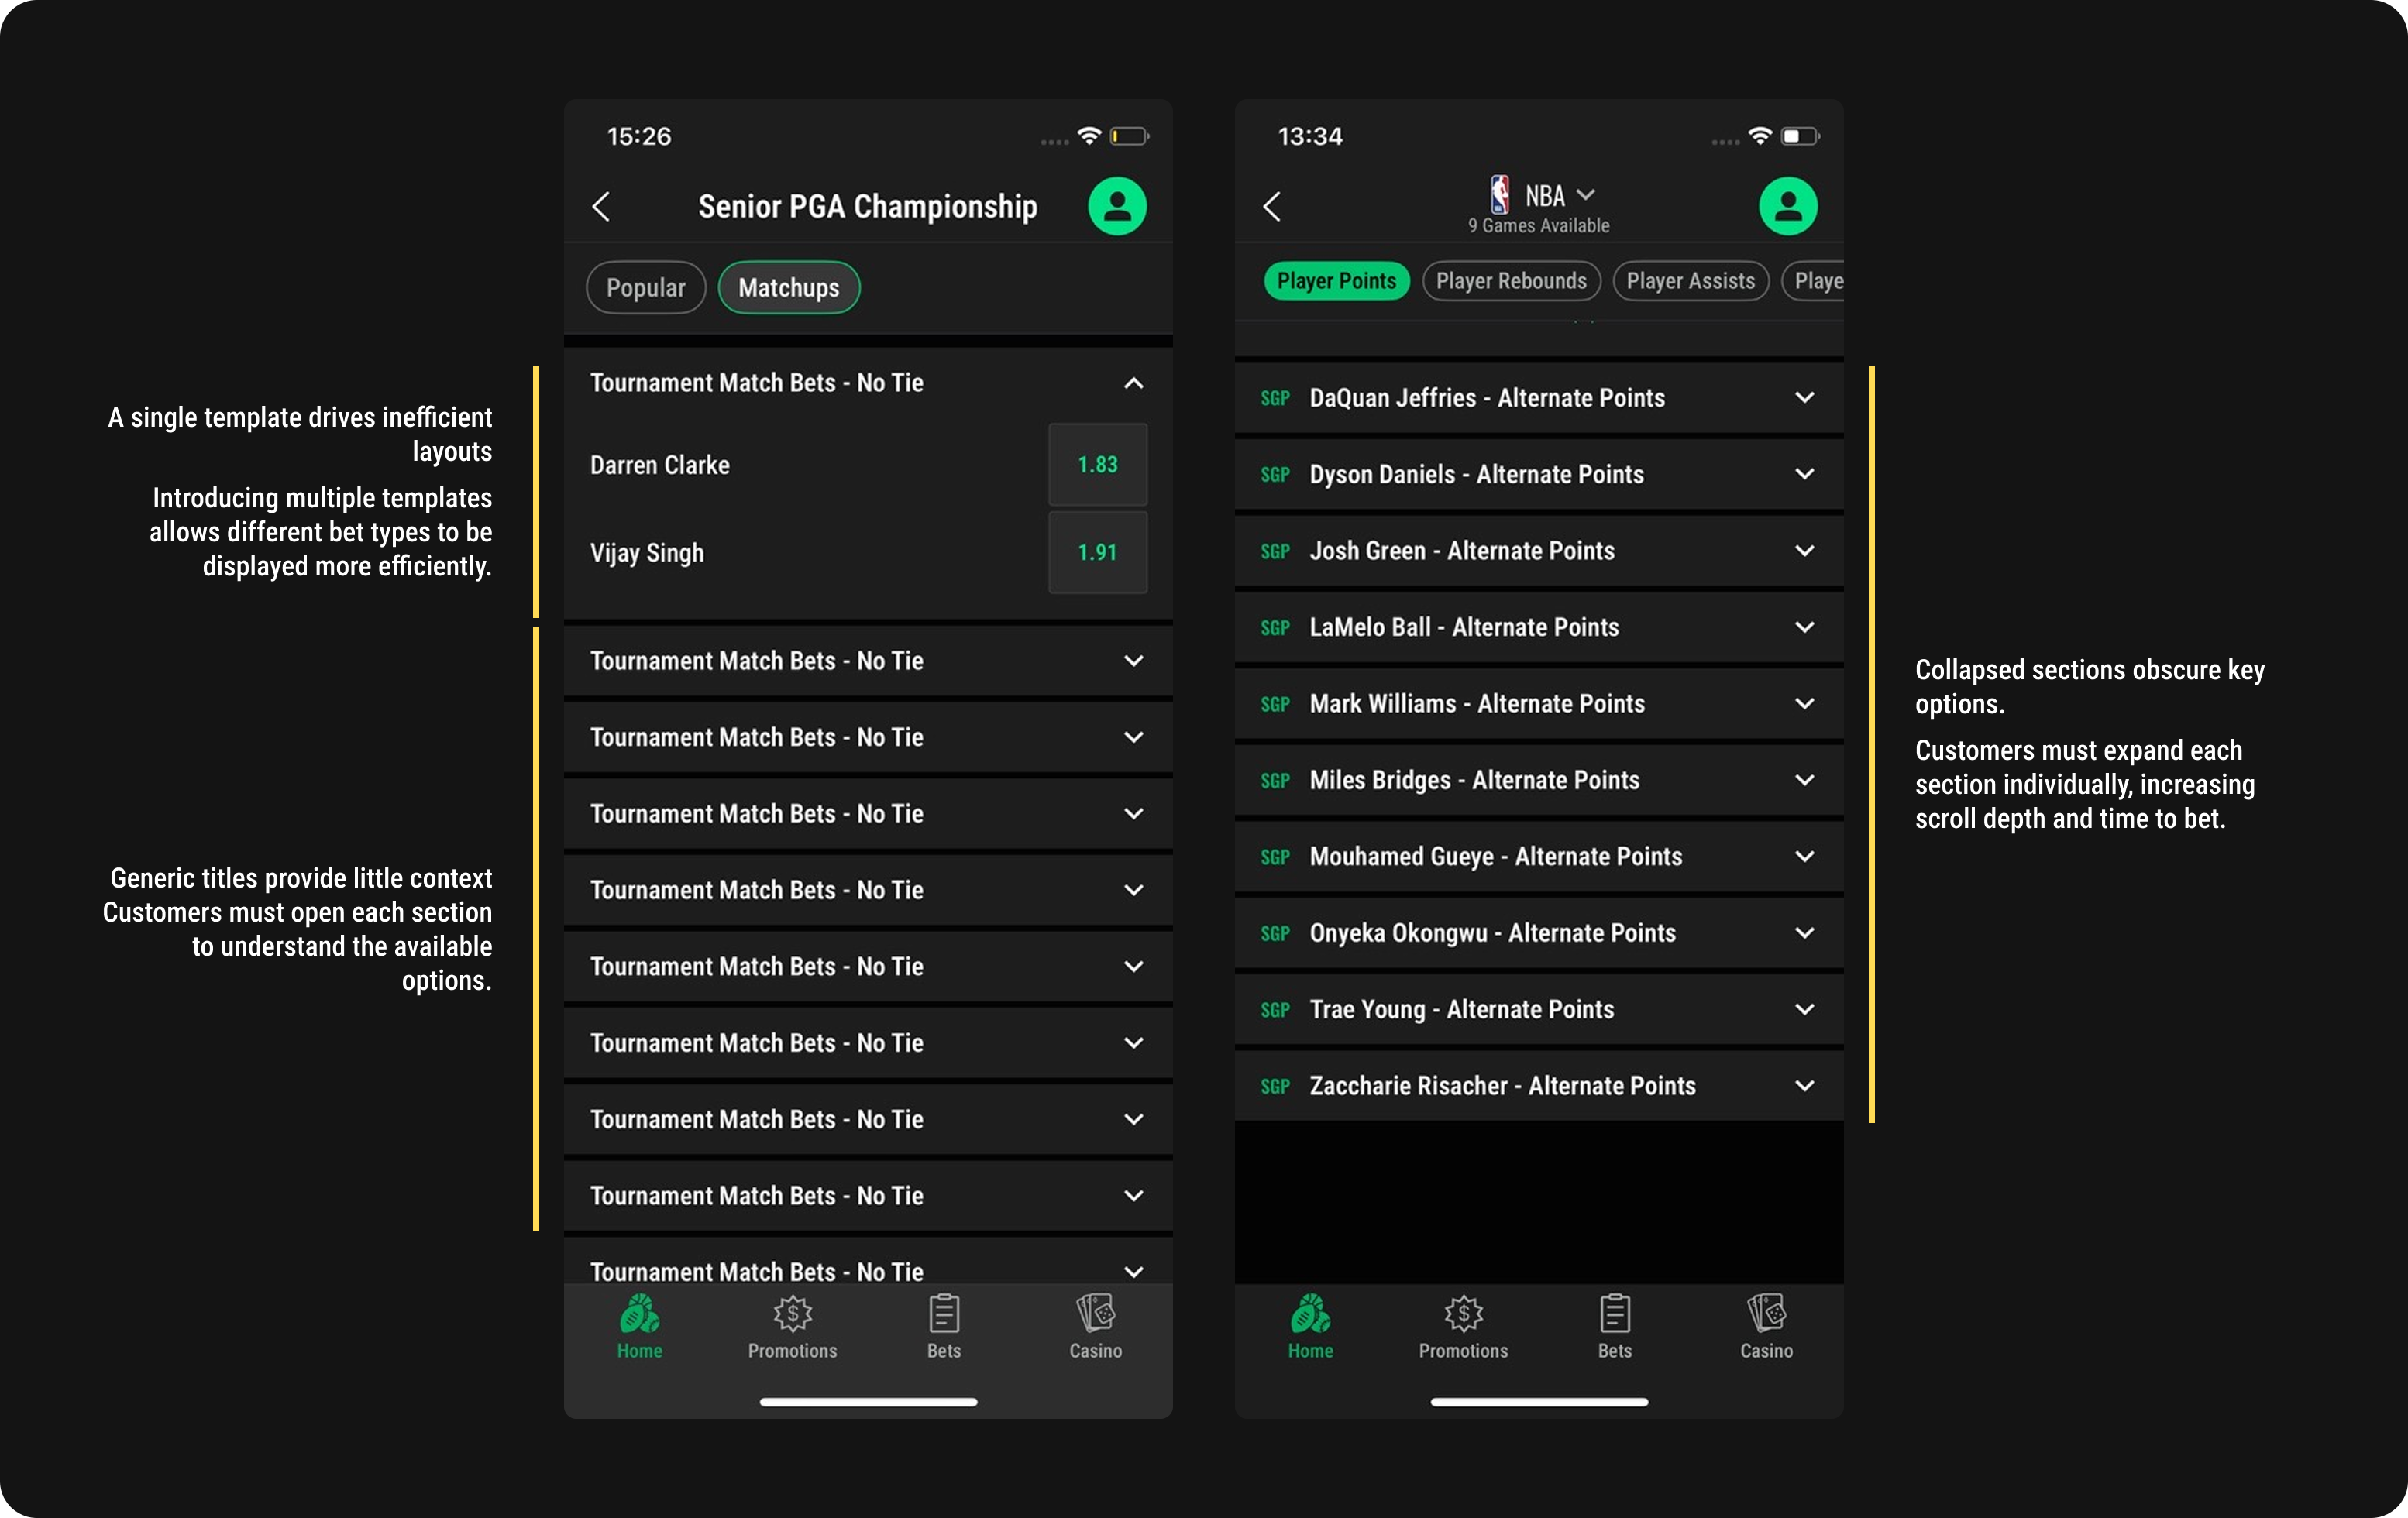Viewport: 2408px width, 1518px height.
Task: Select the Popular filter pill
Action: pyautogui.click(x=646, y=288)
